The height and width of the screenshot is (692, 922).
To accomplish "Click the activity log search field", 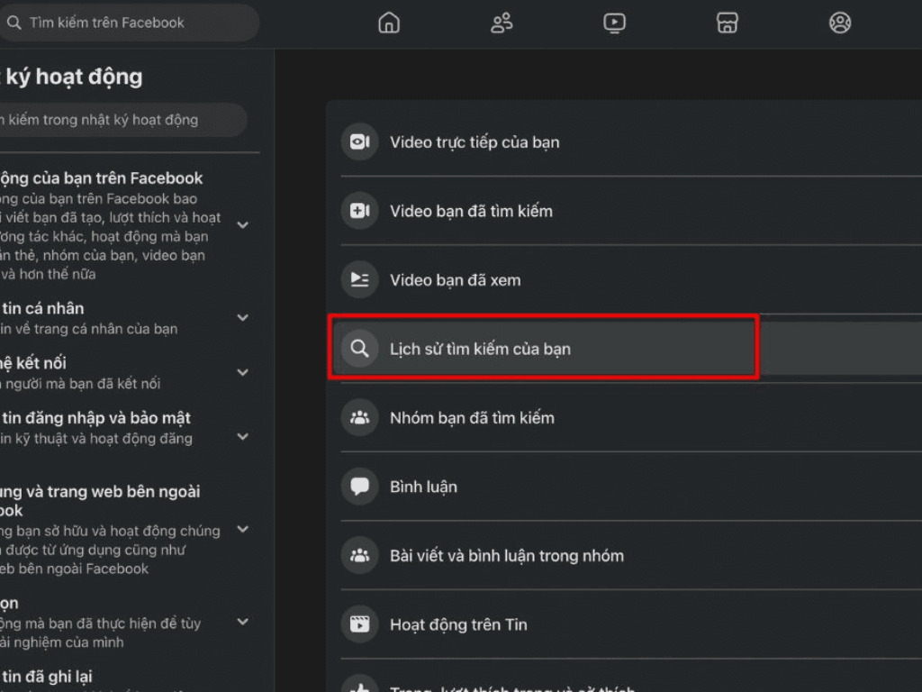I will pos(122,120).
